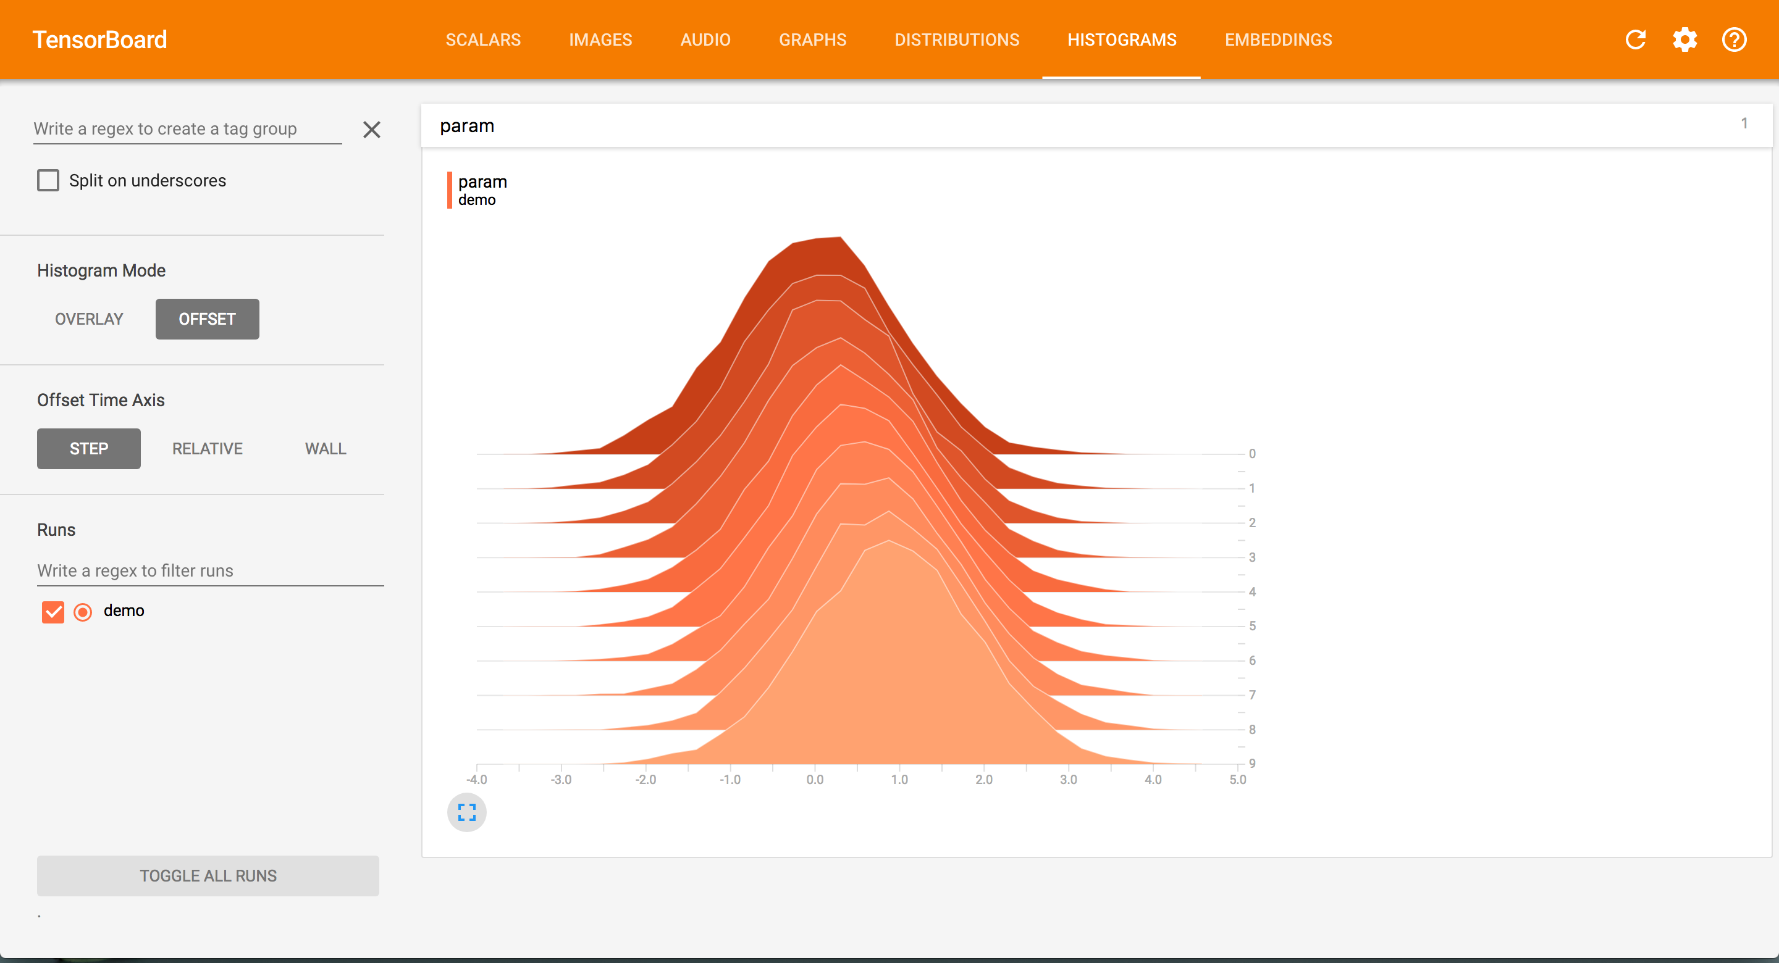Click the TensorBoard title logo
The height and width of the screenshot is (963, 1779).
(x=99, y=40)
